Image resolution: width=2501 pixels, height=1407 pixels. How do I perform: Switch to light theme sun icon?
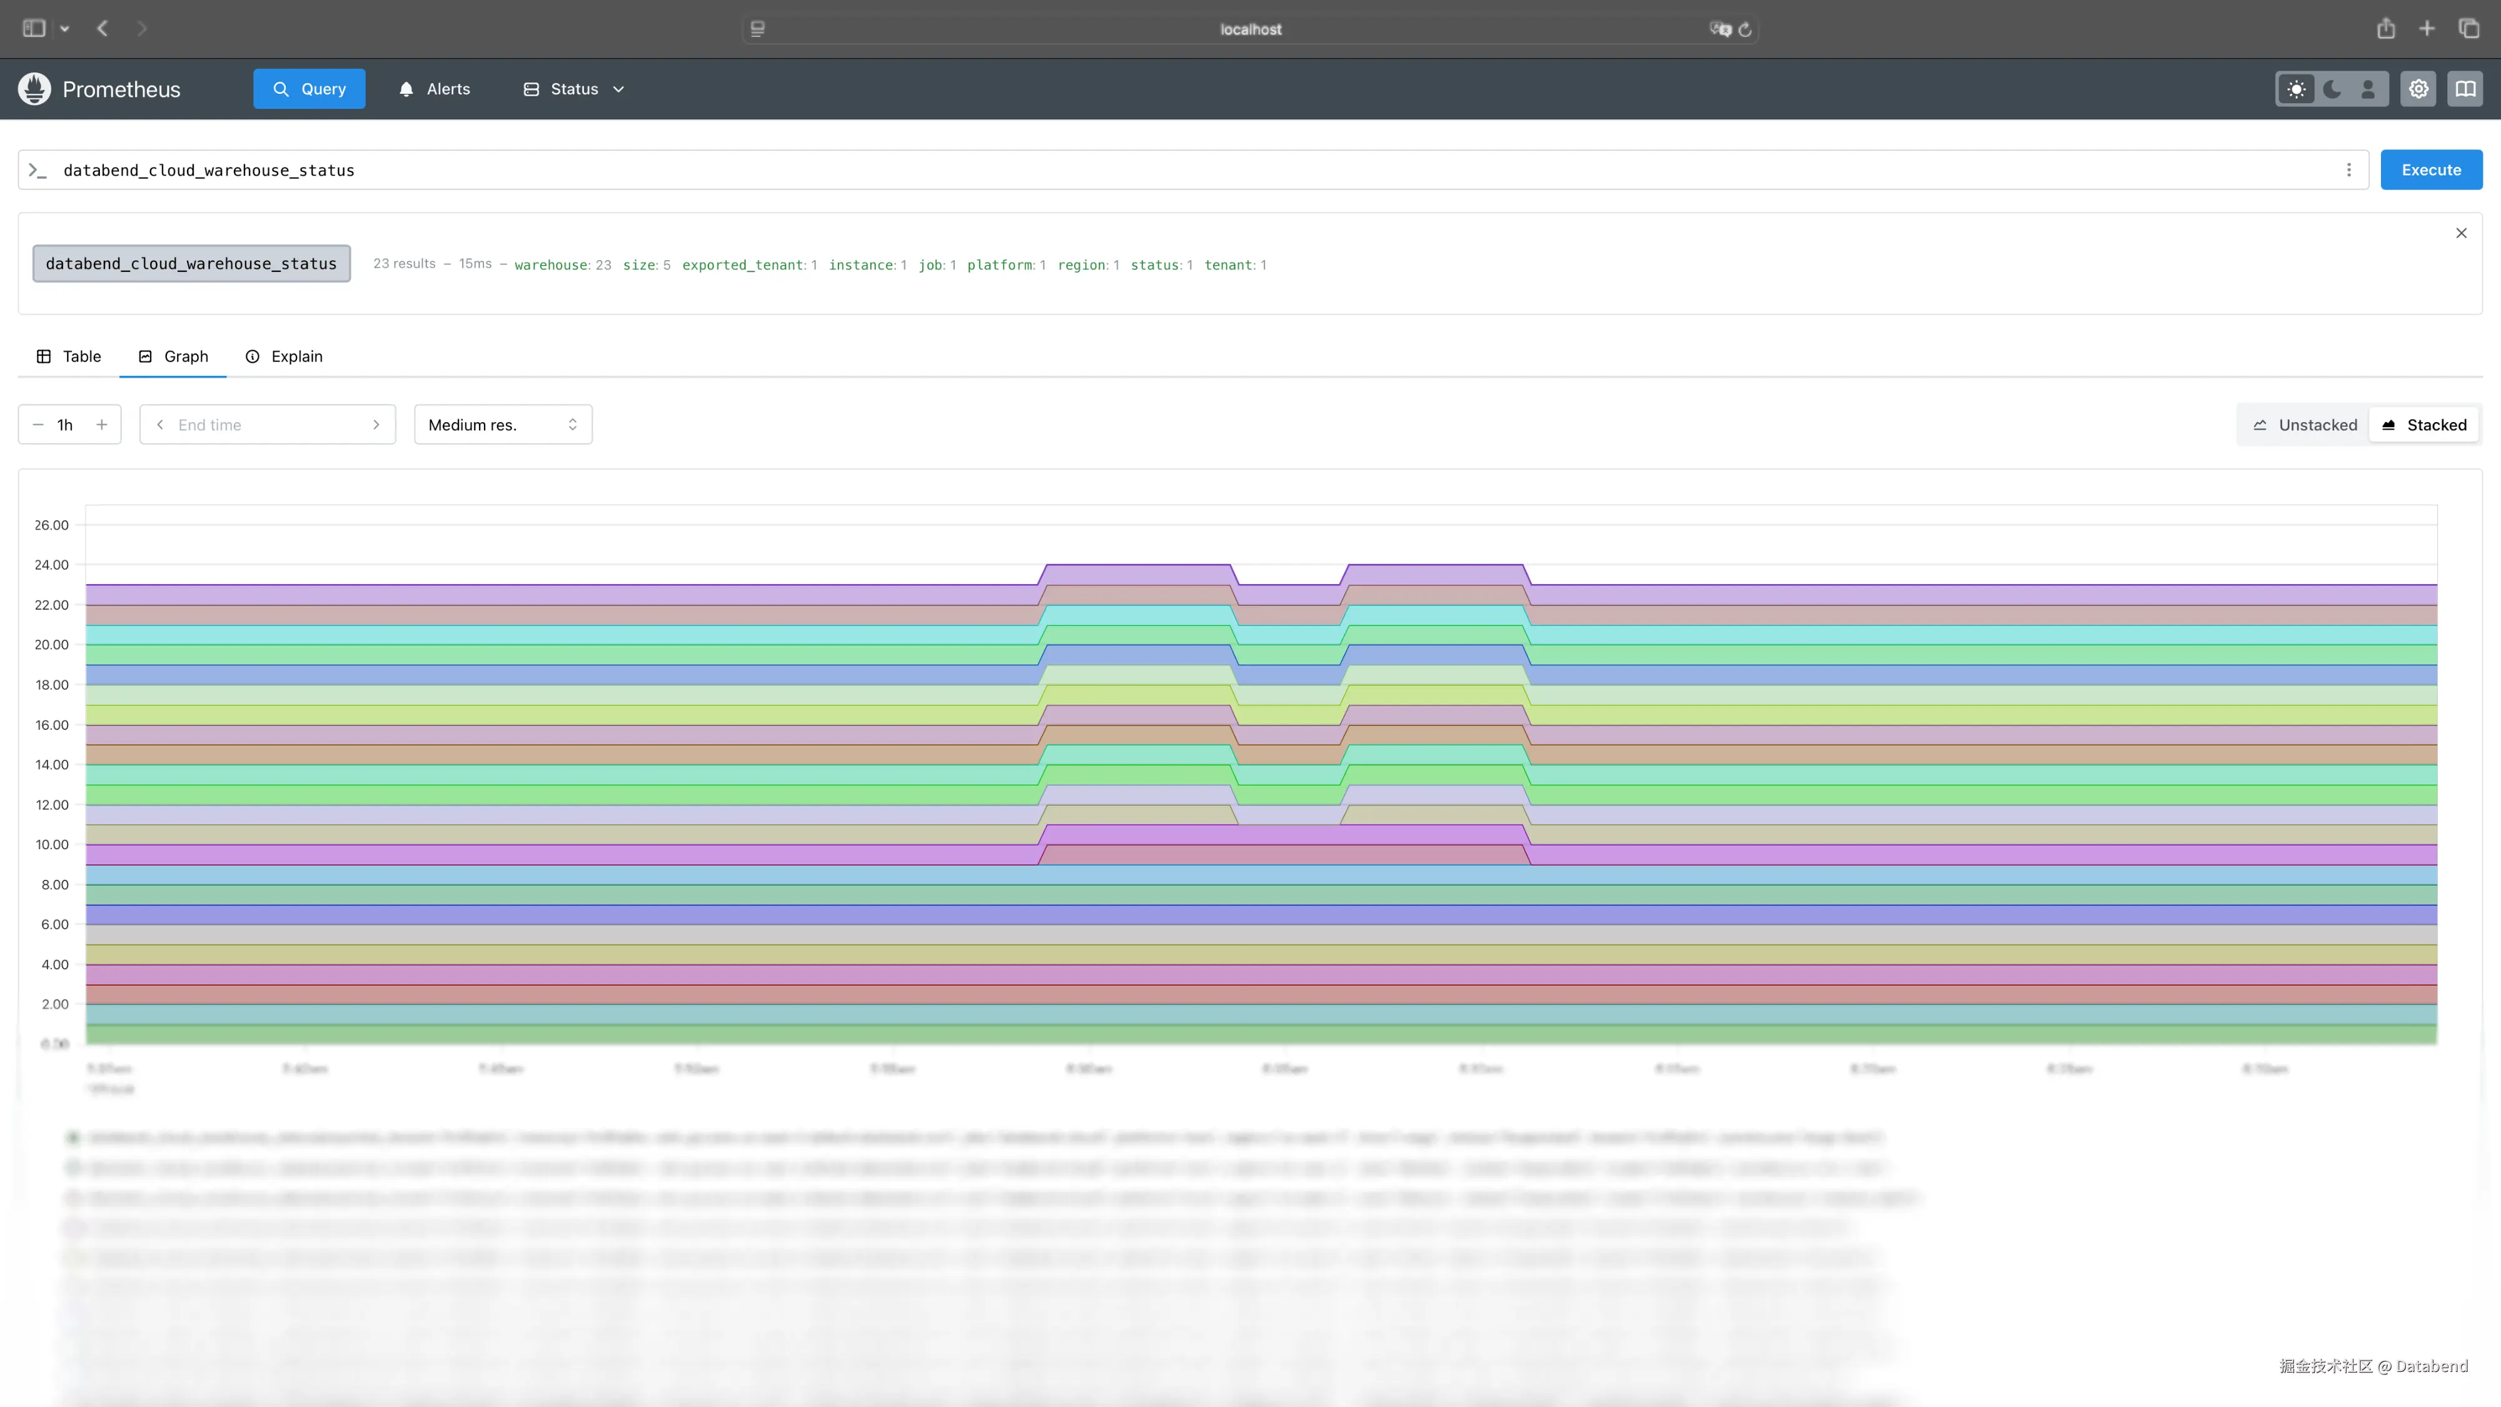(x=2296, y=89)
